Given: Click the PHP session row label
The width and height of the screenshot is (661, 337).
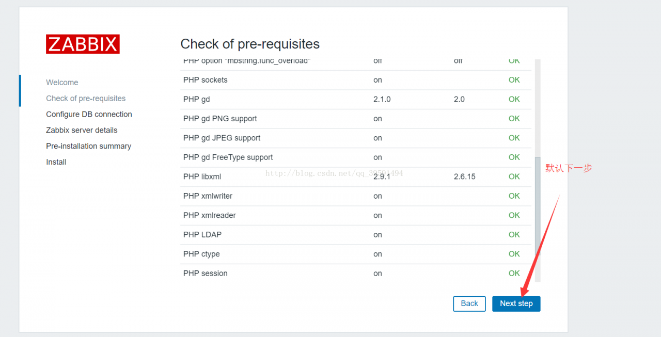Looking at the screenshot, I should 205,274.
